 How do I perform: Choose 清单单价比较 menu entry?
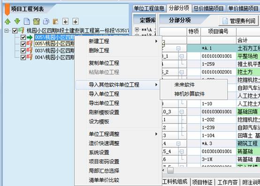[104, 180]
